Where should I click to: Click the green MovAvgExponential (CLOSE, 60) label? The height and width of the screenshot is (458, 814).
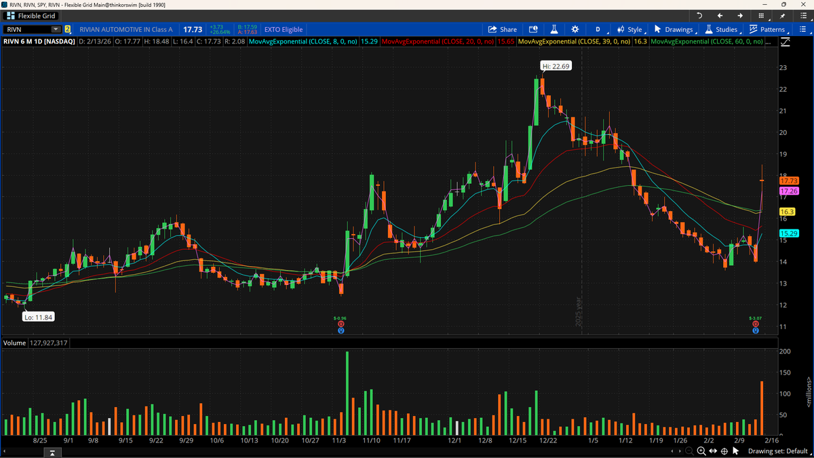[x=706, y=41]
